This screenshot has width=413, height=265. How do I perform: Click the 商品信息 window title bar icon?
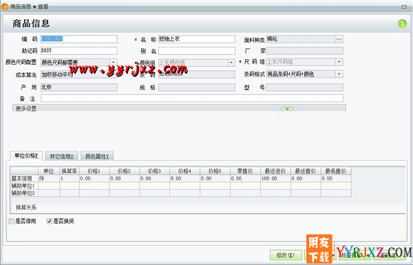(x=5, y=7)
